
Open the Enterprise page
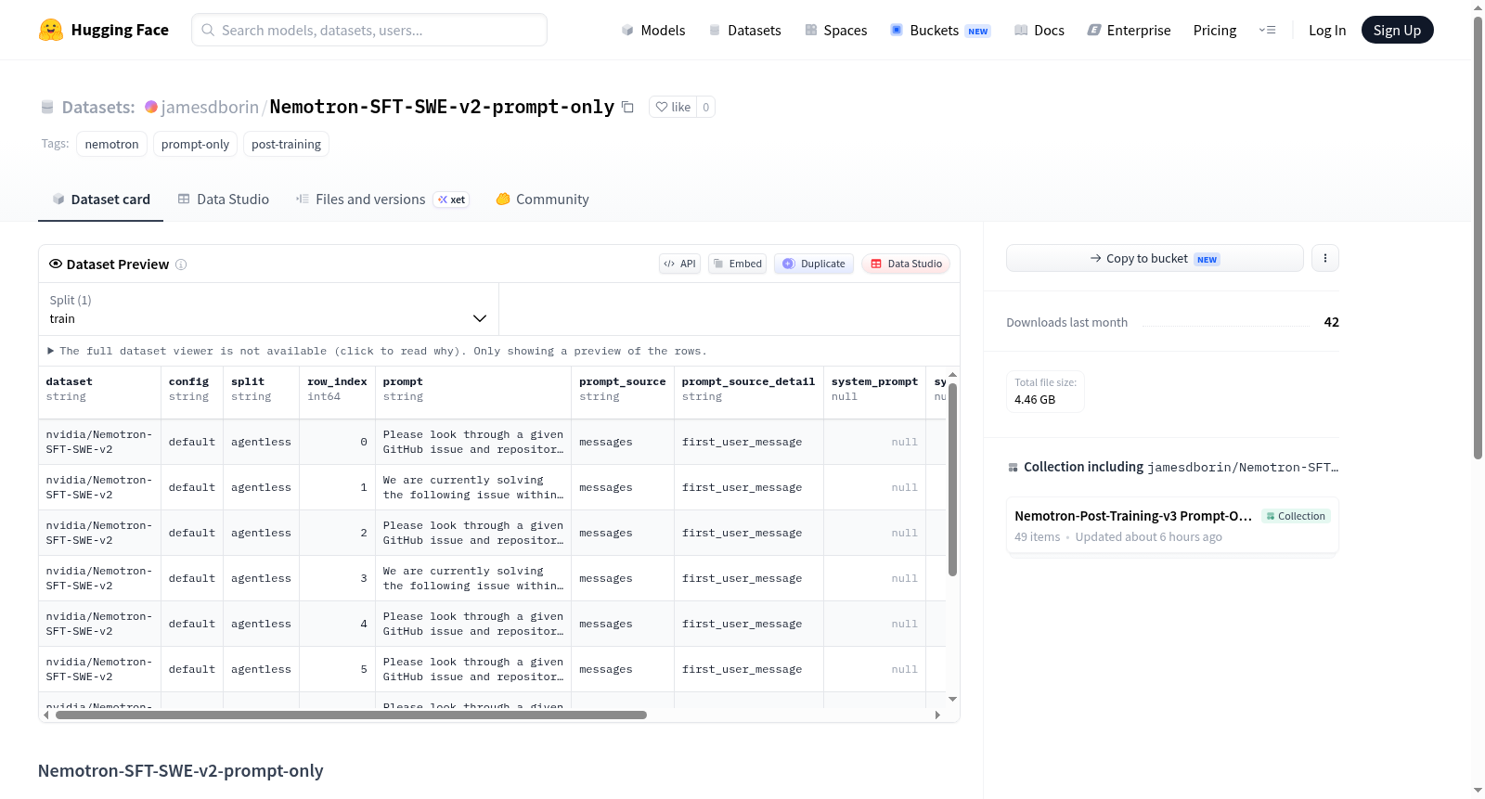tap(1129, 30)
